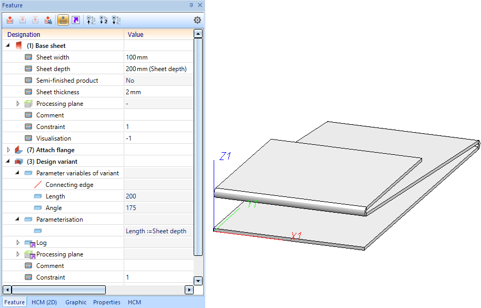Toggle the highlighted orange feature toolbar button
This screenshot has width=481, height=308.
tap(63, 20)
